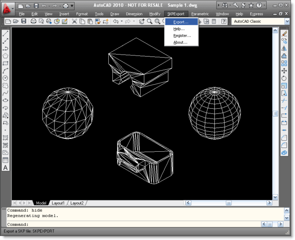Select the Hatch tool

pos(5,138)
